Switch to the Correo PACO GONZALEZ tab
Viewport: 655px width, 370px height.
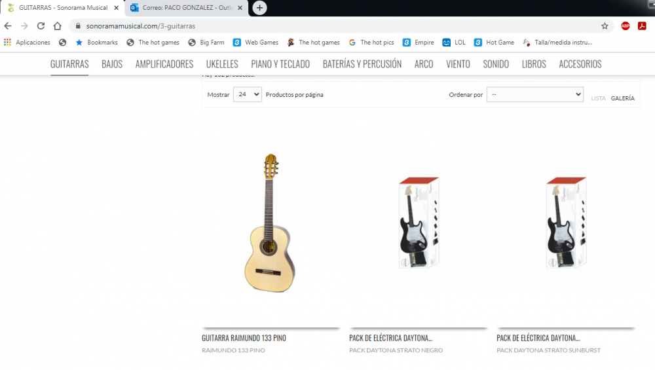coord(186,8)
